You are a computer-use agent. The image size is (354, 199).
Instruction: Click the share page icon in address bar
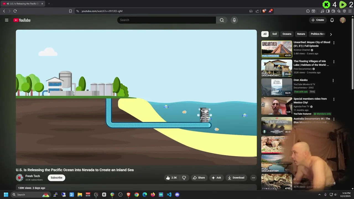point(257,11)
